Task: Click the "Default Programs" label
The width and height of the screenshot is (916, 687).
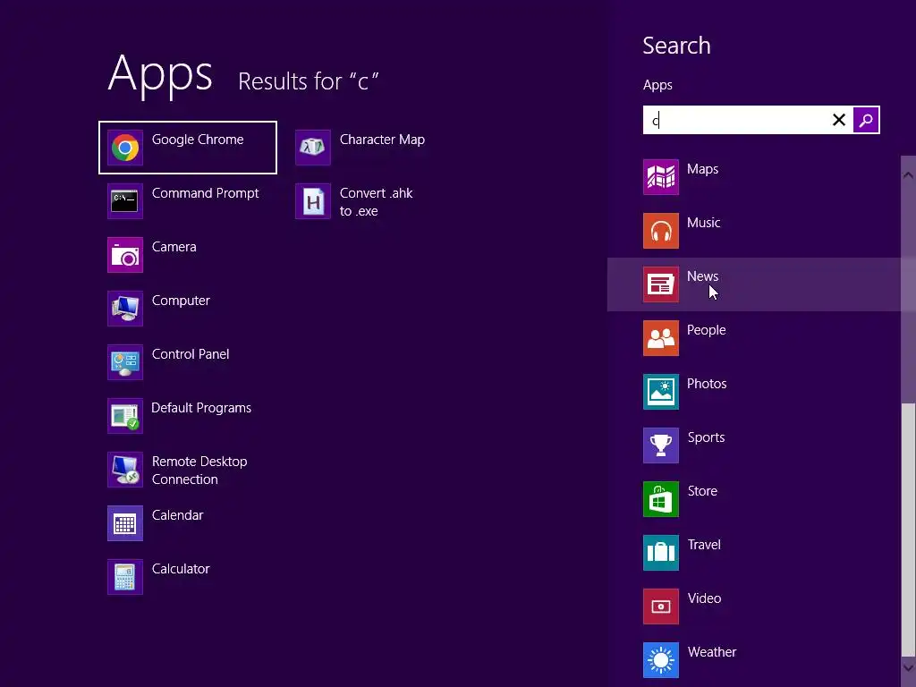Action: coord(201,408)
